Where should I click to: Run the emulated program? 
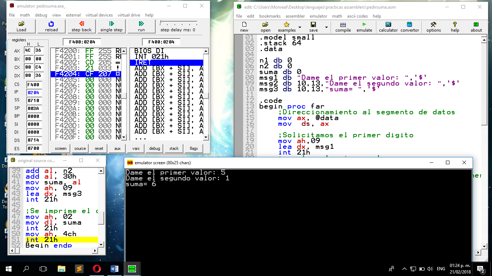(141, 26)
